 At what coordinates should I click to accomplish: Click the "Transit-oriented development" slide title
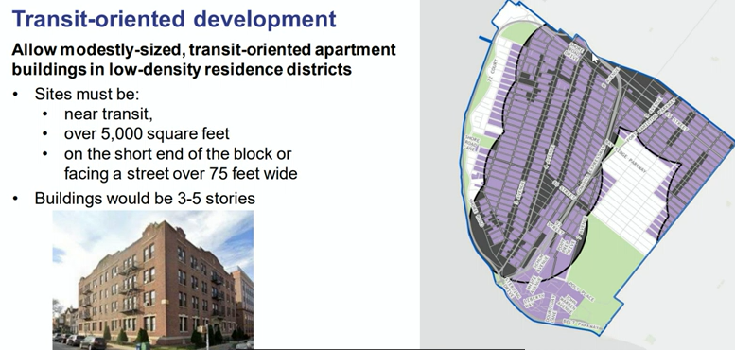point(174,19)
